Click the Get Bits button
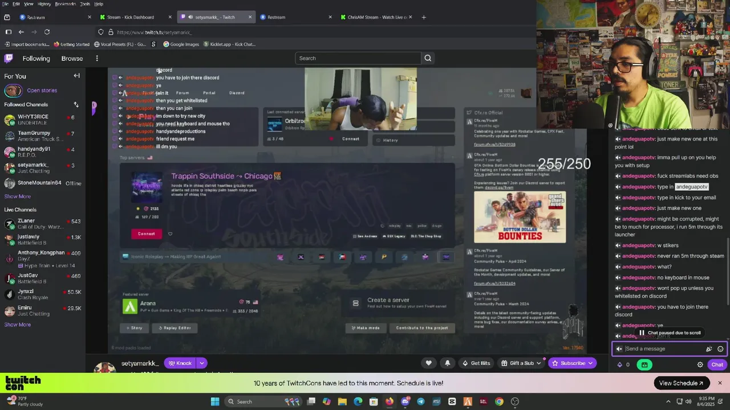 (476, 363)
